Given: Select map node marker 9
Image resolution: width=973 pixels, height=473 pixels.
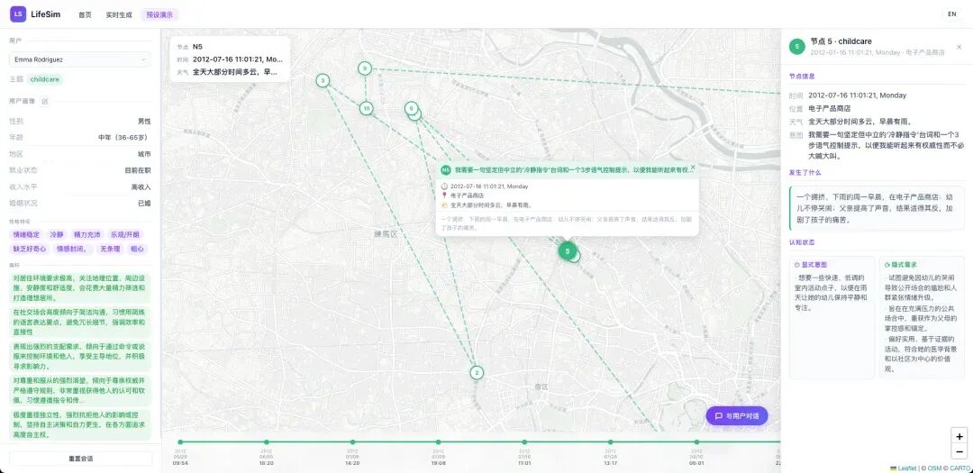Looking at the screenshot, I should [x=364, y=68].
